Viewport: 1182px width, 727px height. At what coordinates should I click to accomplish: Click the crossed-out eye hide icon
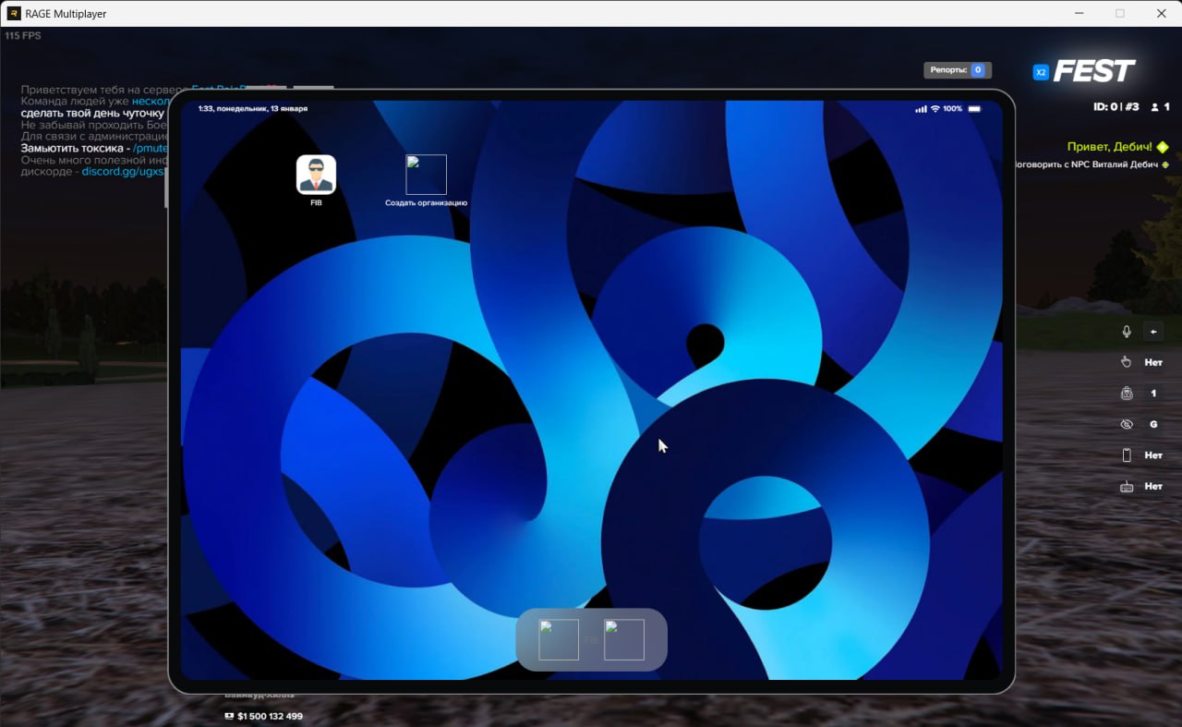click(x=1127, y=424)
